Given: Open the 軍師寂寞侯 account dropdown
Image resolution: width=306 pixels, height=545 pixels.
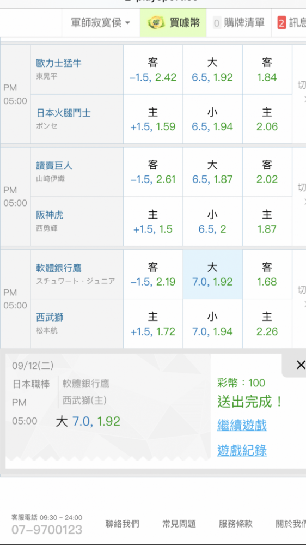Looking at the screenshot, I should coord(101,23).
